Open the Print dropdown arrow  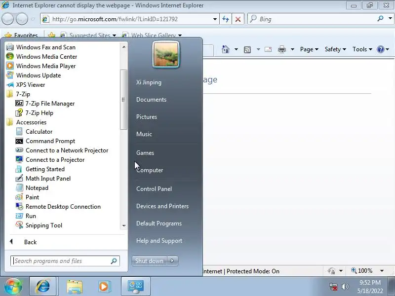(292, 49)
